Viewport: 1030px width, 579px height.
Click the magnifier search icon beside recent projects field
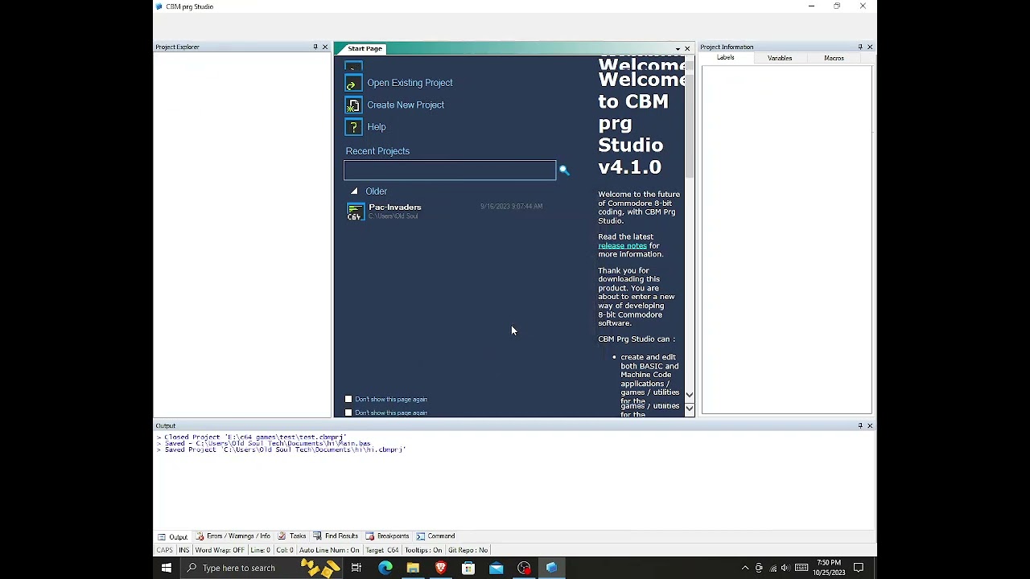[564, 170]
